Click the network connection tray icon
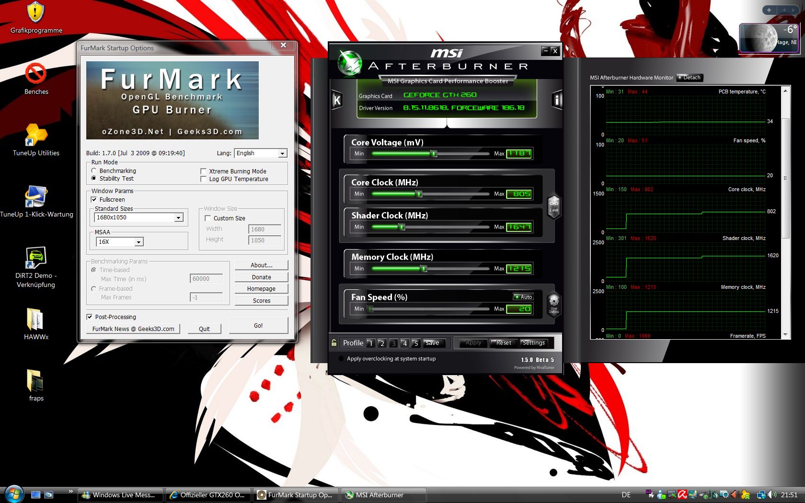 pos(760,495)
